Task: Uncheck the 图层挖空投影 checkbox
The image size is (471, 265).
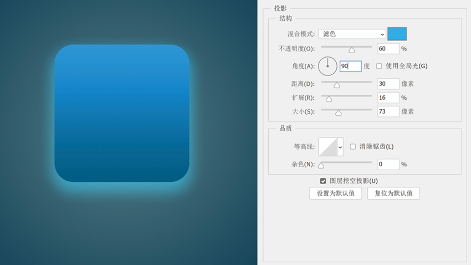Action: 323,181
